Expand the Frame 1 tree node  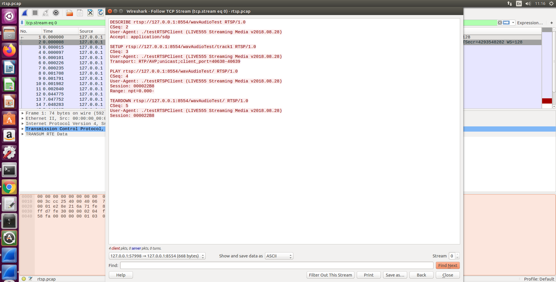pyautogui.click(x=23, y=113)
